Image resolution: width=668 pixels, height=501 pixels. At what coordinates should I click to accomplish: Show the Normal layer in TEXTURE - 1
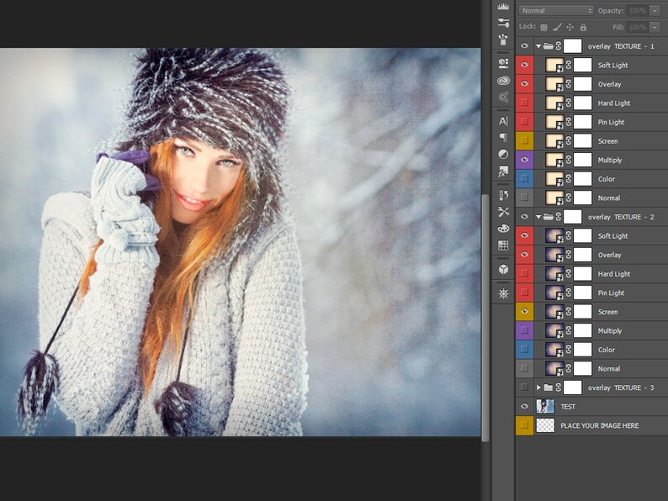coord(524,198)
